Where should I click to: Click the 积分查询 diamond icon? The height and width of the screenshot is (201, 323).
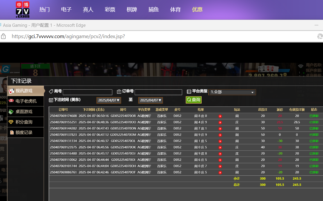(x=11, y=122)
